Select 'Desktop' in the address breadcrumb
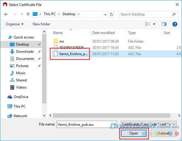182x141 pixels. tap(69, 14)
